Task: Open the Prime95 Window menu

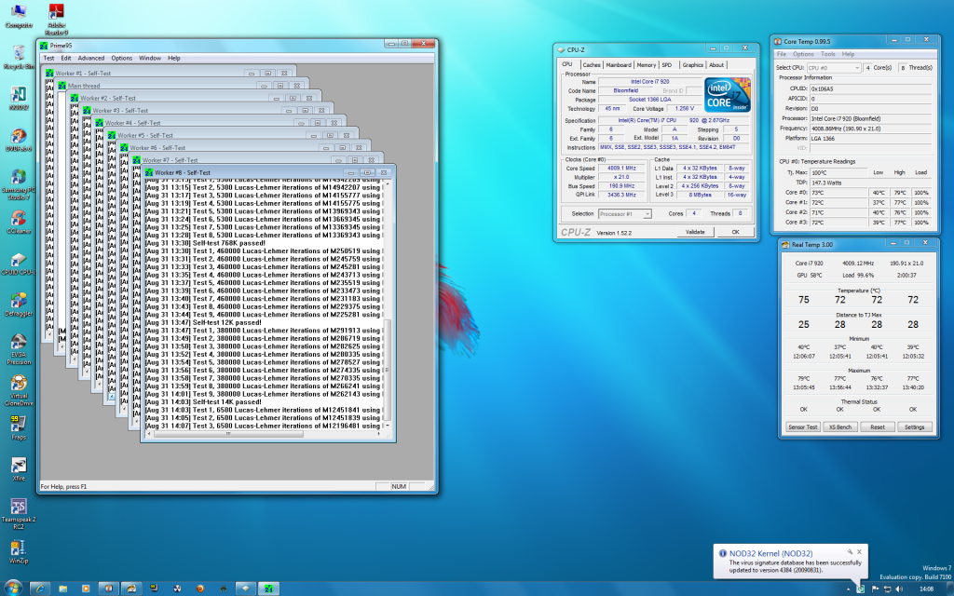Action: point(150,59)
